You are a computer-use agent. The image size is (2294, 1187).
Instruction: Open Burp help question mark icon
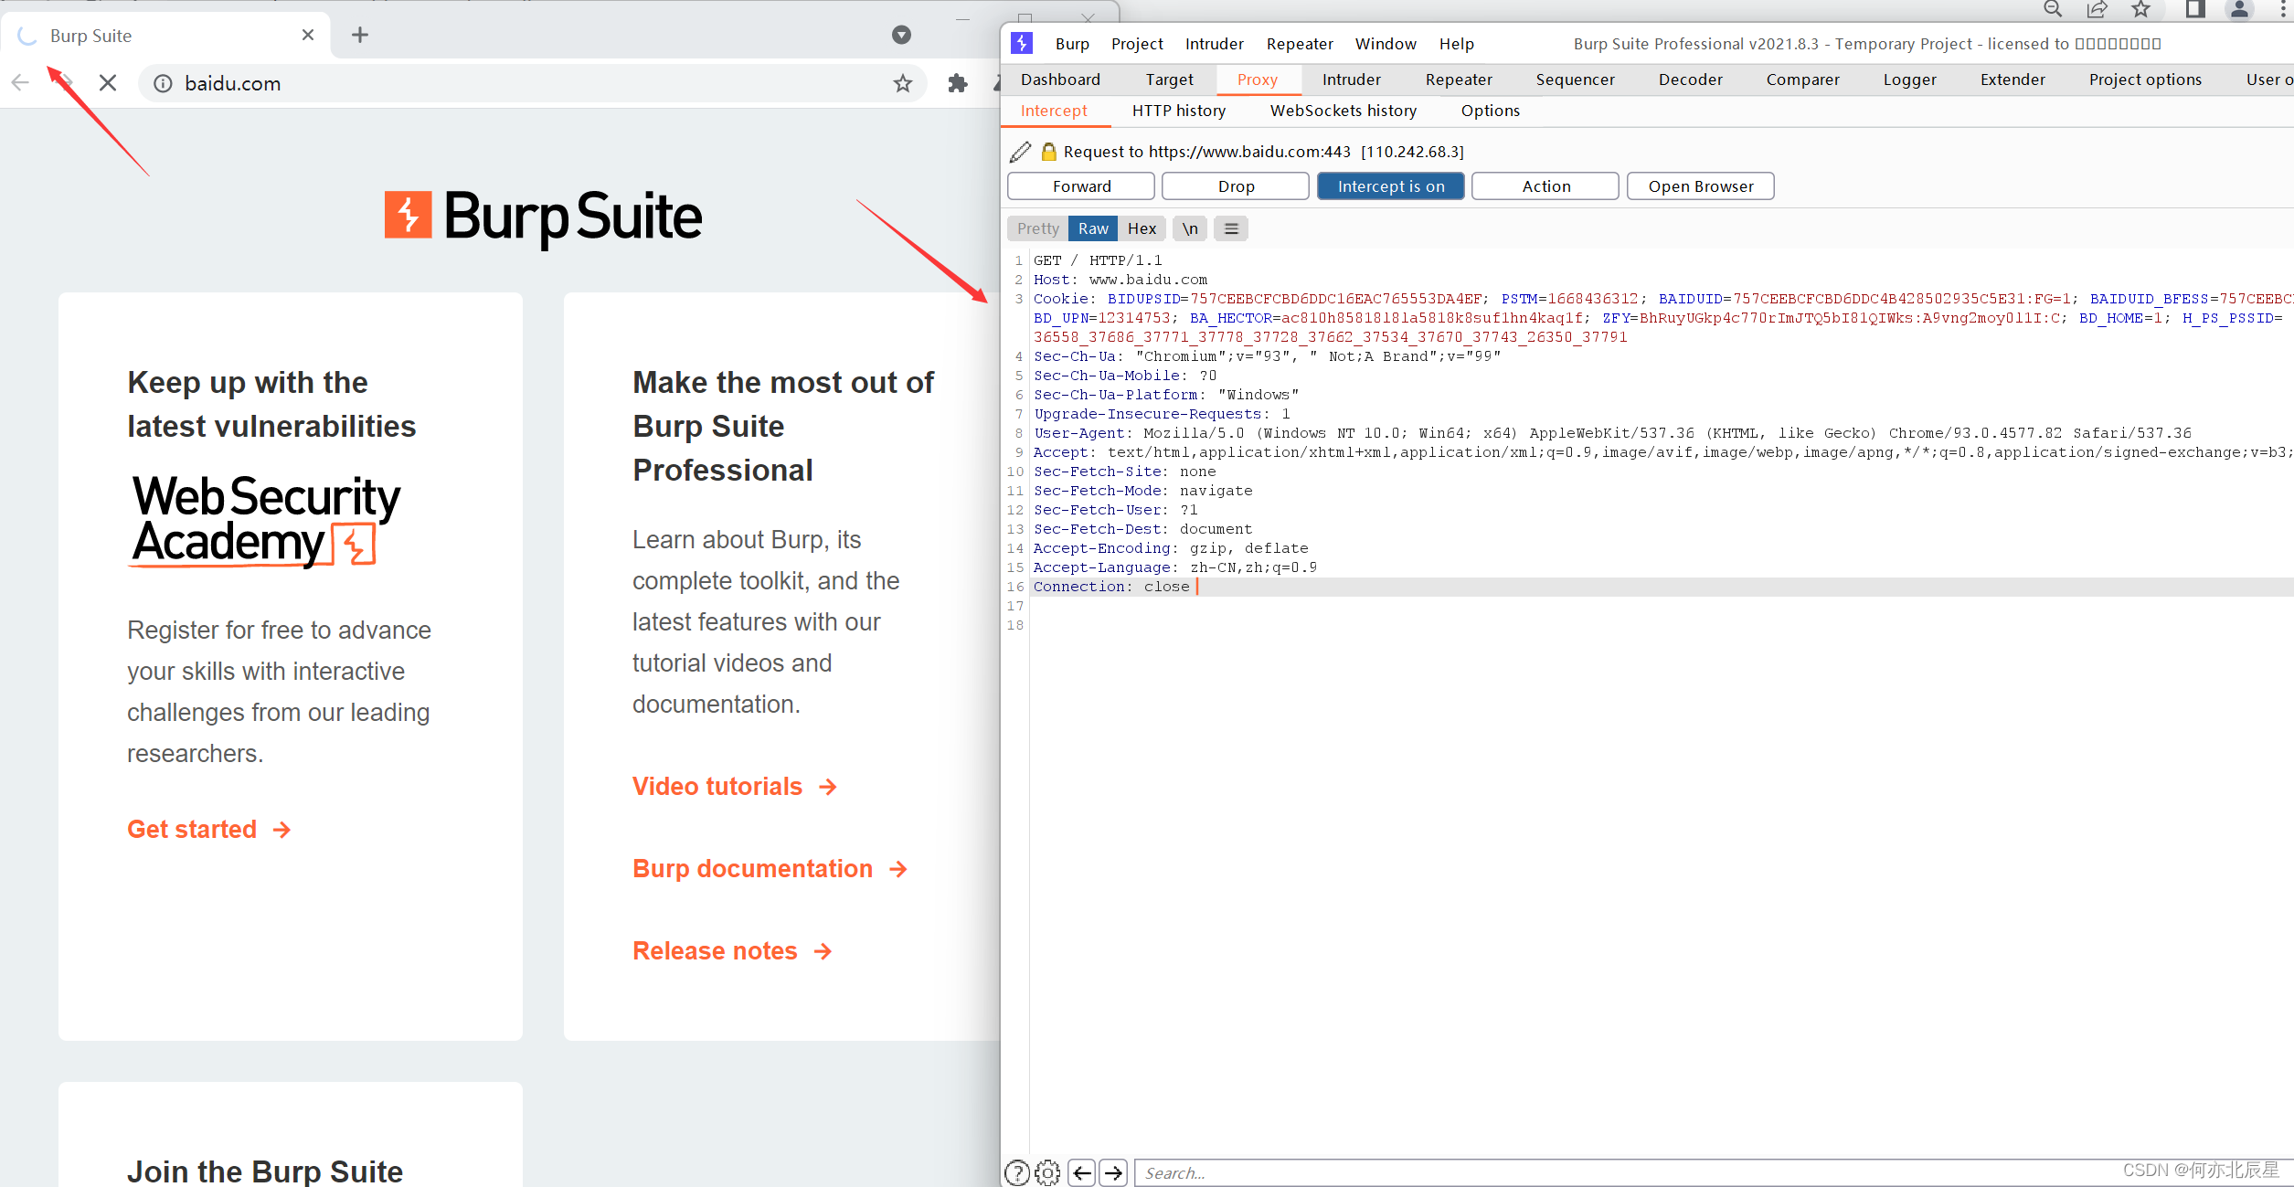1017,1172
